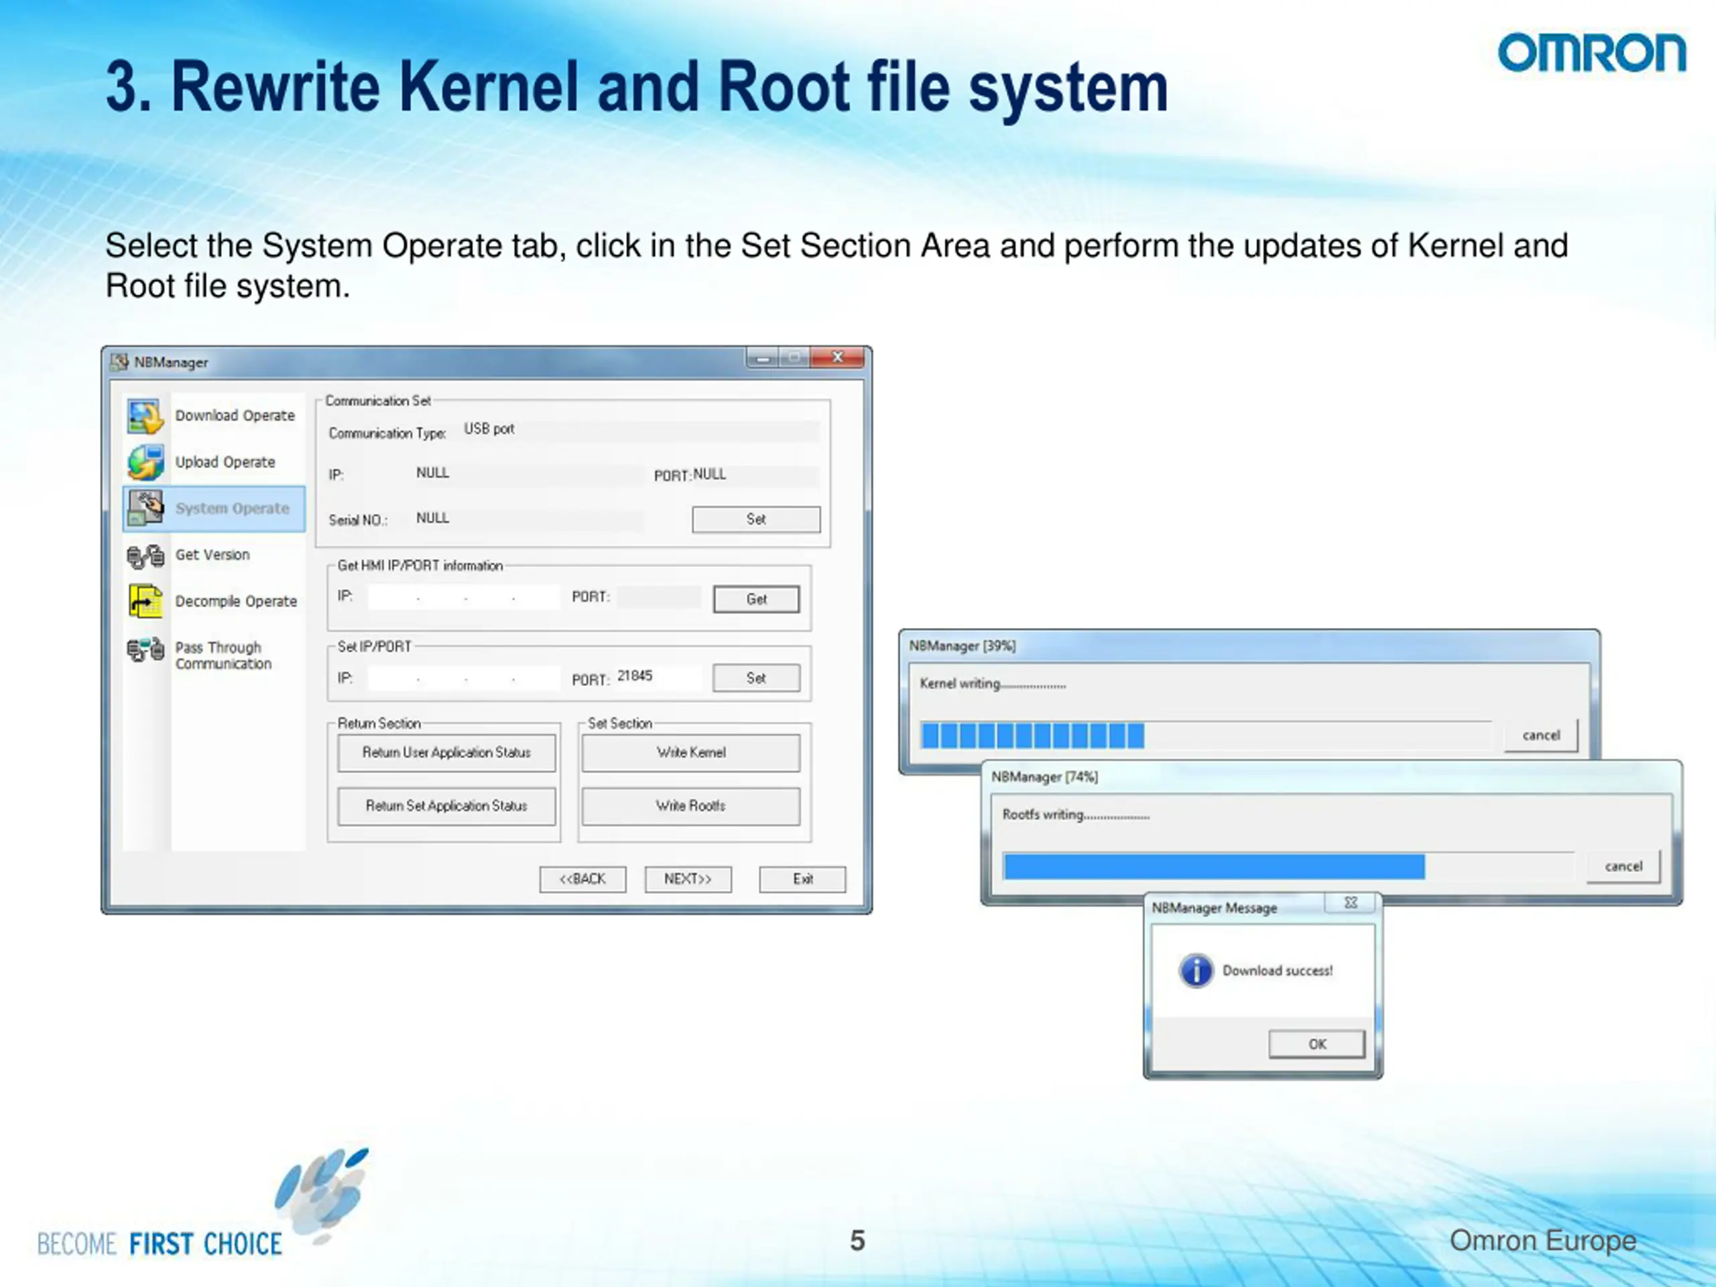Click Get button for HMI IP/PORT
Screen dimensions: 1716x1287
point(756,599)
